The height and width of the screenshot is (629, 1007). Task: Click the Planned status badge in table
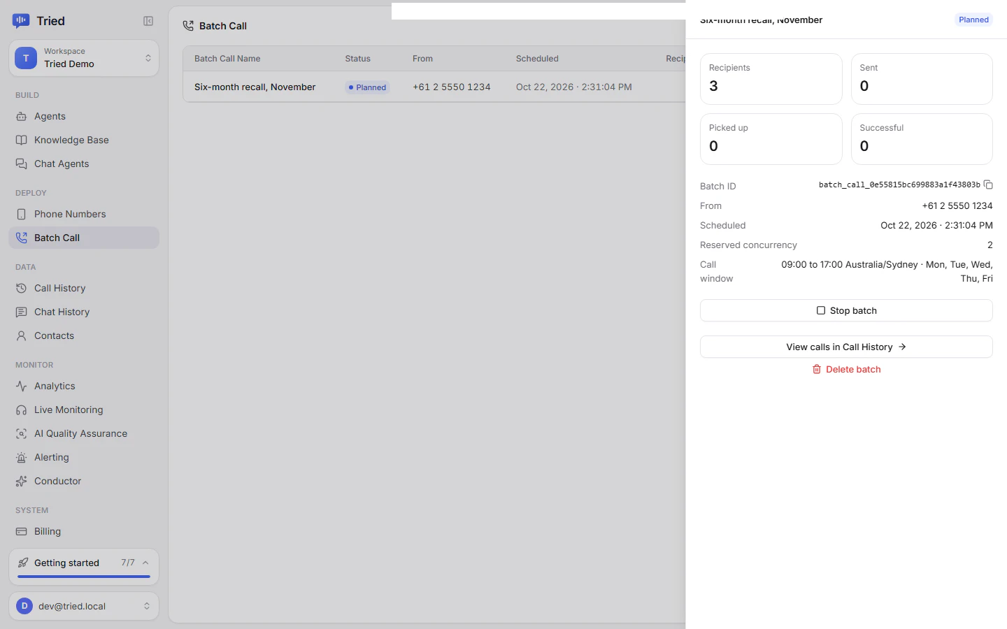[x=368, y=87]
